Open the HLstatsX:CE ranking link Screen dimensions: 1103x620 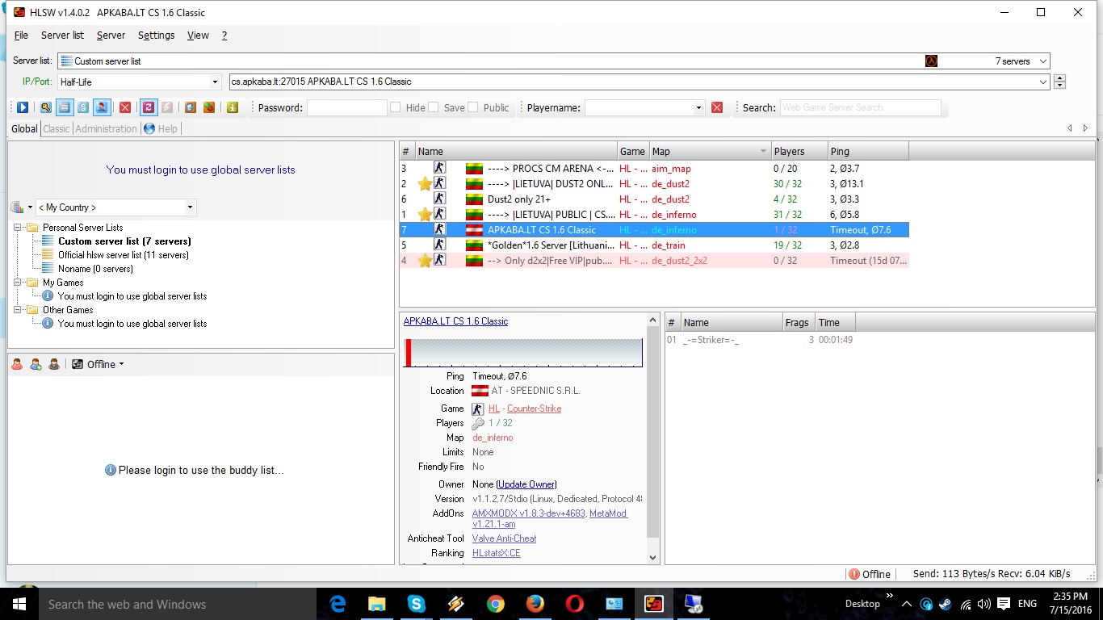pyautogui.click(x=496, y=553)
